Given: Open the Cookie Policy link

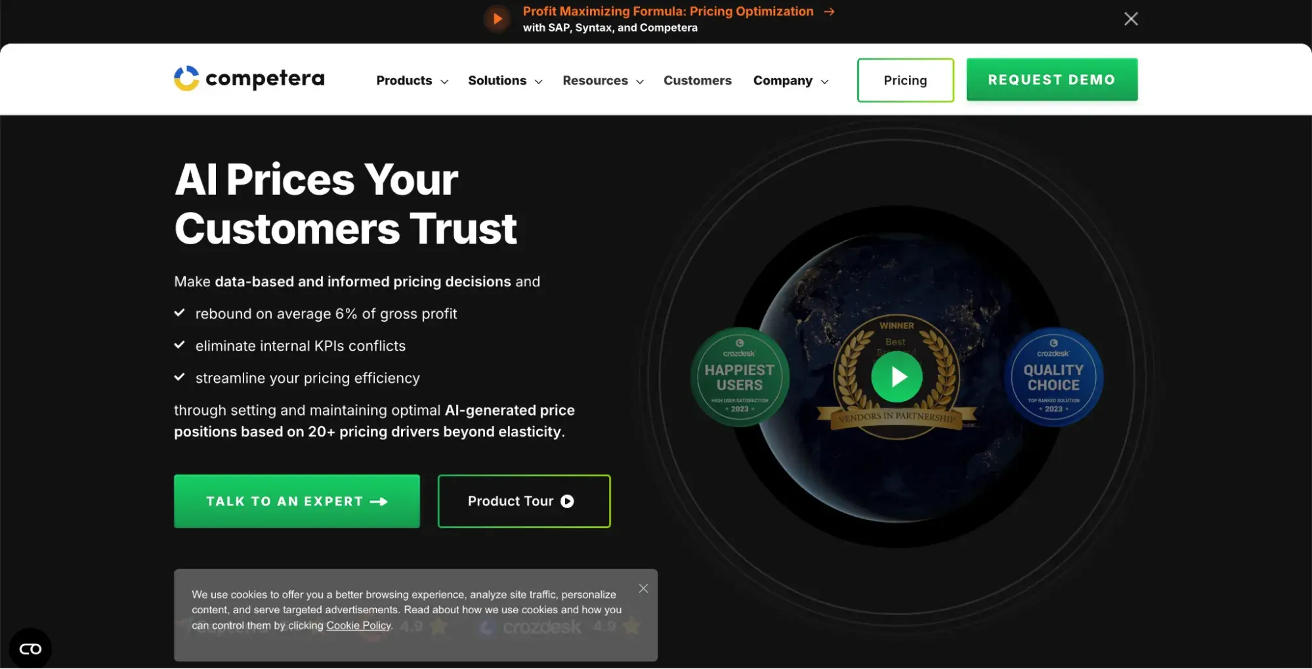Looking at the screenshot, I should (x=358, y=626).
